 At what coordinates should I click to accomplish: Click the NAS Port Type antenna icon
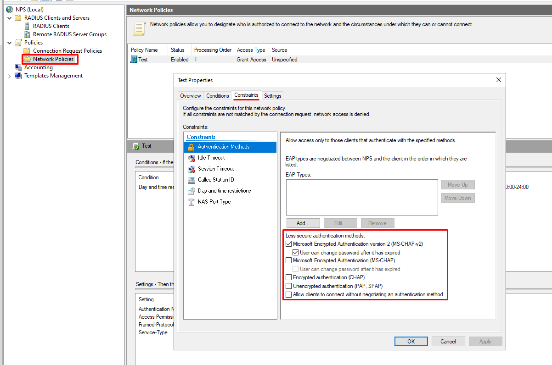point(192,202)
